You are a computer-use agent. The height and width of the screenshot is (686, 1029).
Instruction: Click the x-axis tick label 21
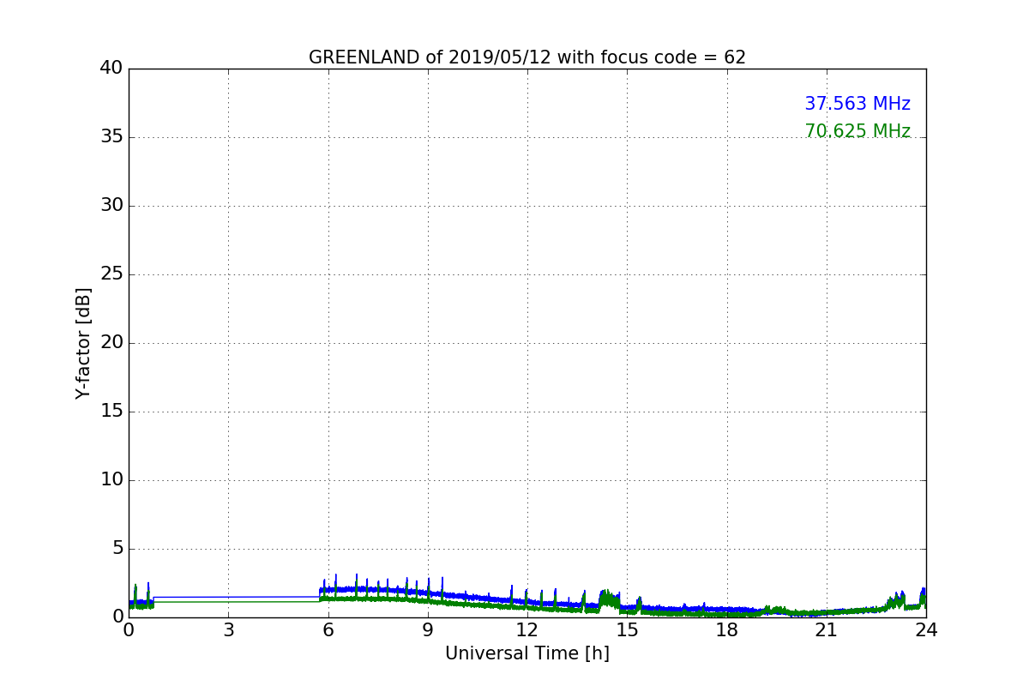(x=827, y=630)
